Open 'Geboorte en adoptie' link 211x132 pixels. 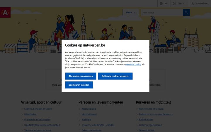[91, 130]
